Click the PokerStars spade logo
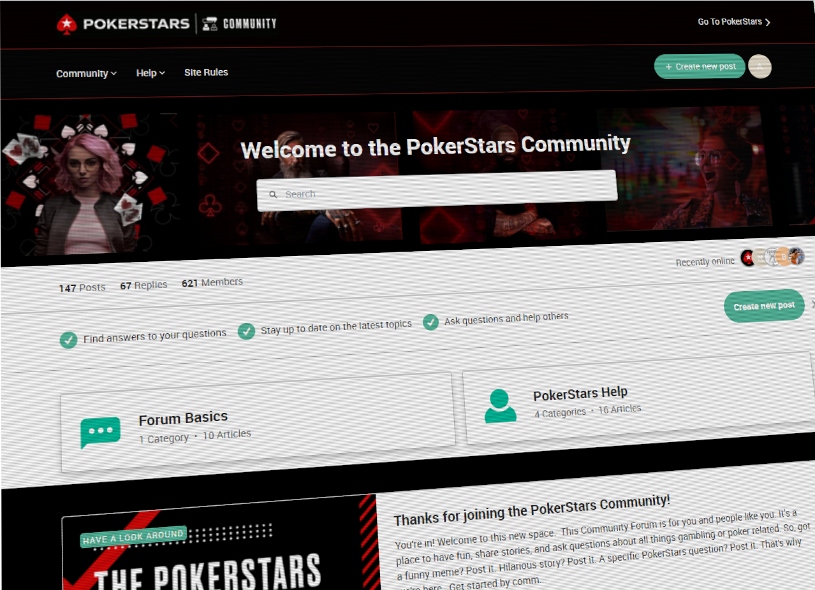The width and height of the screenshot is (815, 590). pyautogui.click(x=67, y=24)
